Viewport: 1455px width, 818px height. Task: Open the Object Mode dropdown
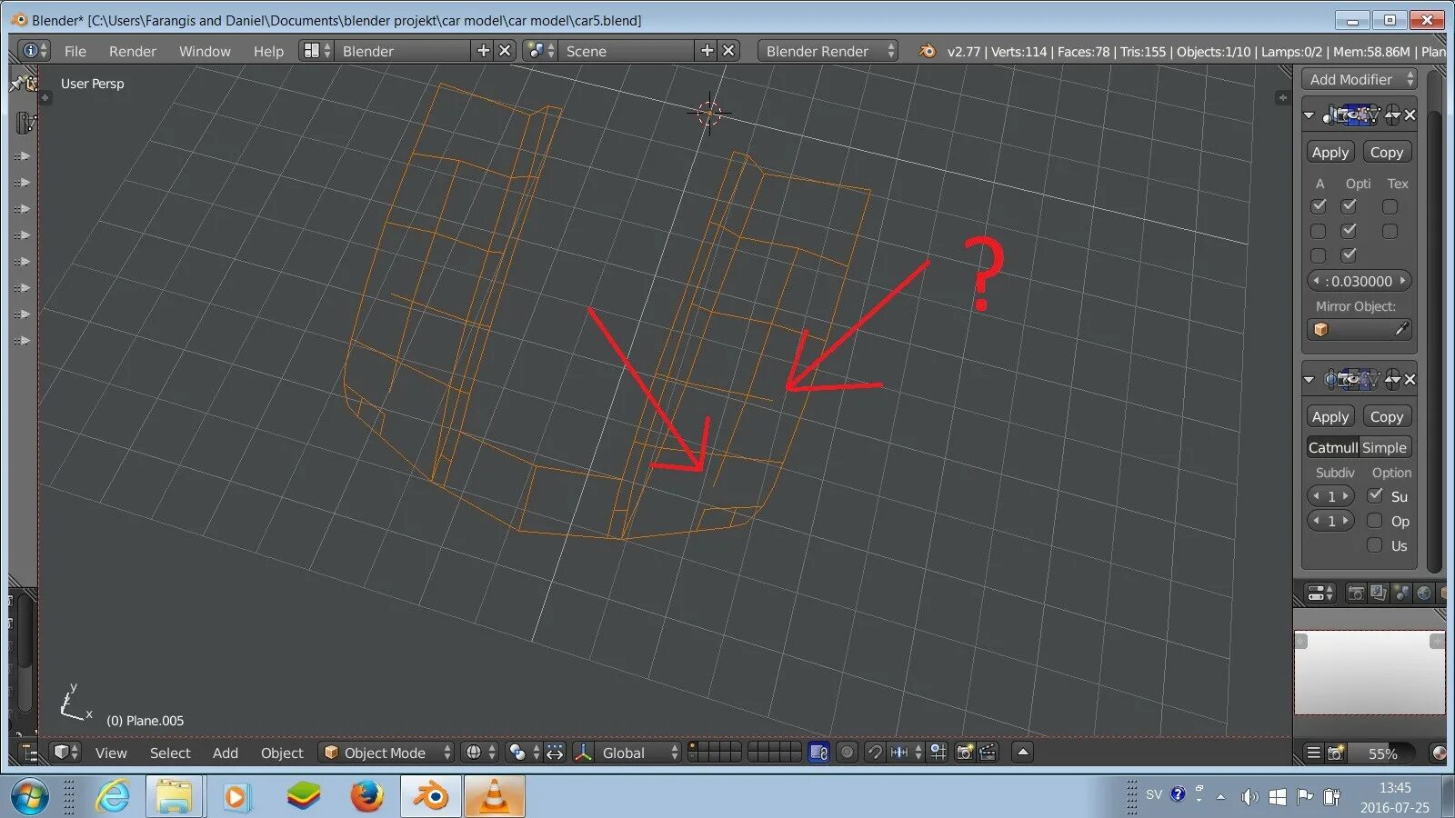click(x=386, y=753)
